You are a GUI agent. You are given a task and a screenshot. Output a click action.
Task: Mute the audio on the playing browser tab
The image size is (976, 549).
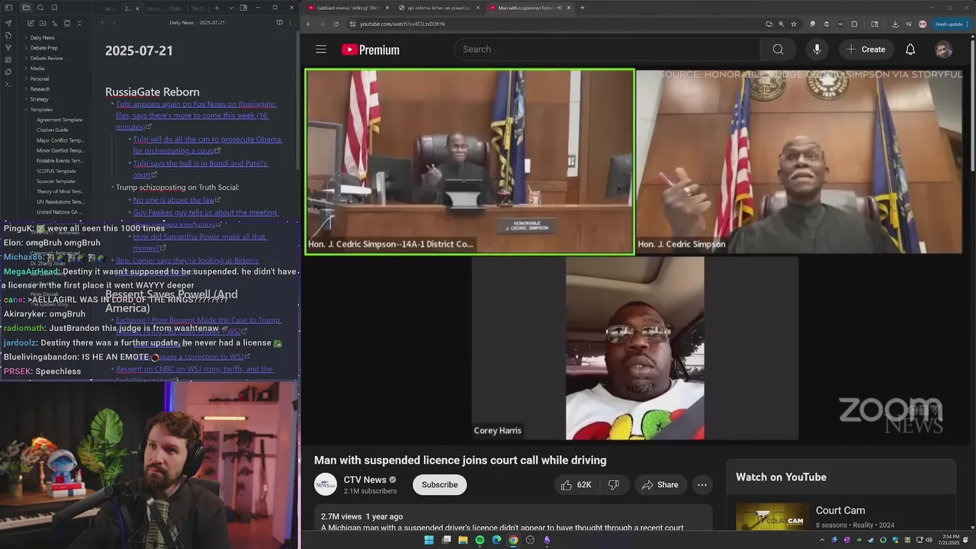click(560, 8)
